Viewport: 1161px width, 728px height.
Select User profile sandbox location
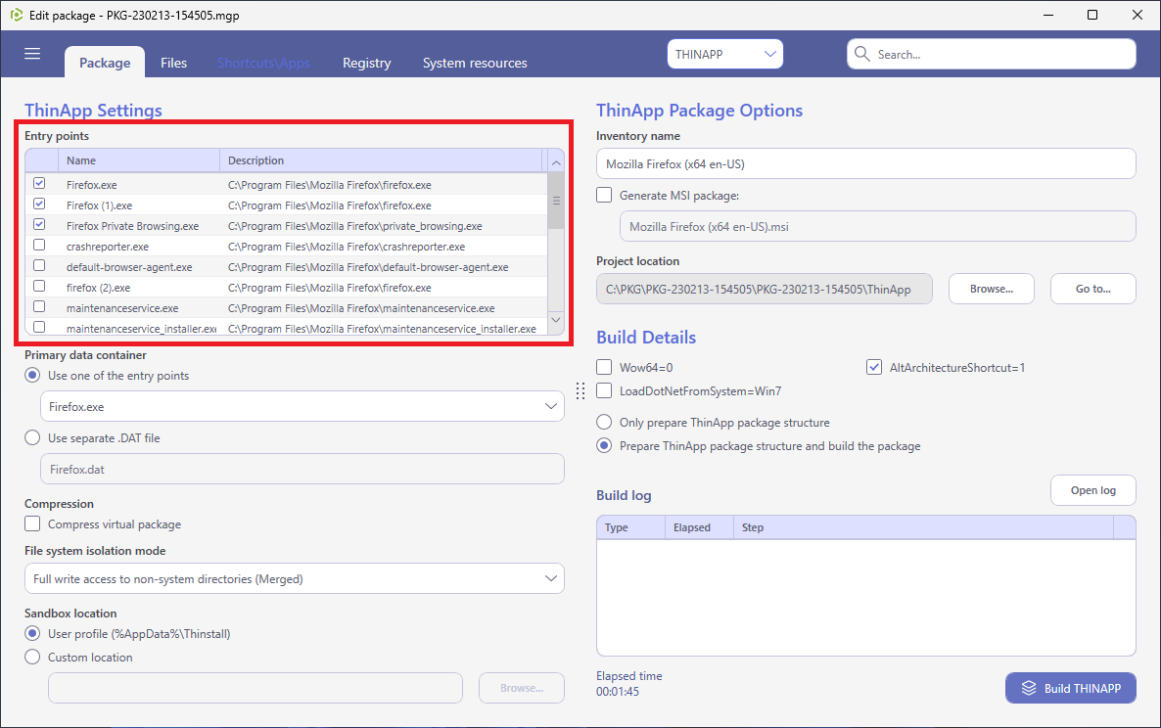point(32,633)
